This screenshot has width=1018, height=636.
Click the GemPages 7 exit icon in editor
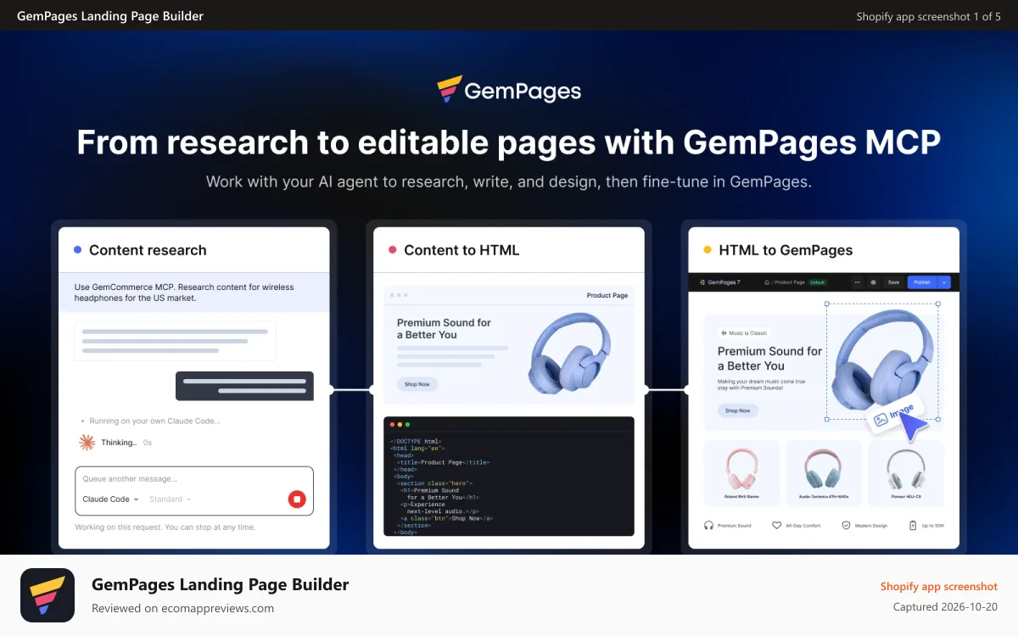coord(702,282)
